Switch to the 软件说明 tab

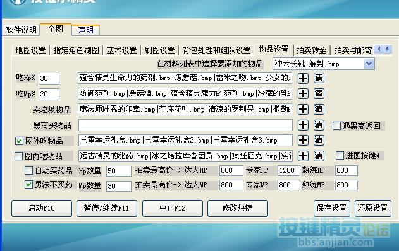pyautogui.click(x=21, y=30)
